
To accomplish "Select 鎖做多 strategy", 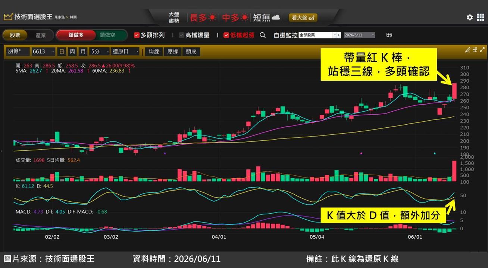I will click(x=76, y=35).
